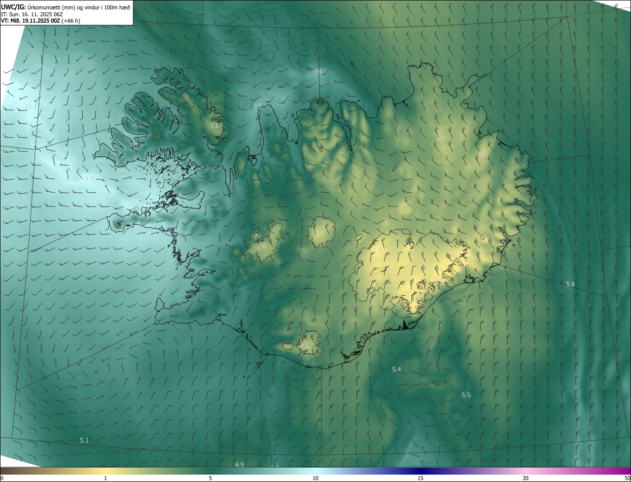The image size is (631, 482).
Task: Click the 5.4 value label south of Iceland
Action: point(396,369)
